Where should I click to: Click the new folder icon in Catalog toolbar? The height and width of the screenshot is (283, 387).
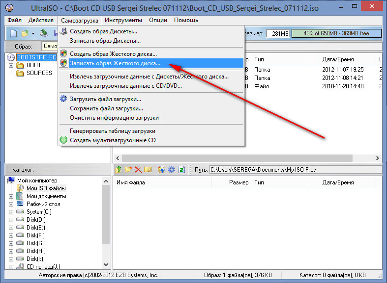(x=128, y=169)
